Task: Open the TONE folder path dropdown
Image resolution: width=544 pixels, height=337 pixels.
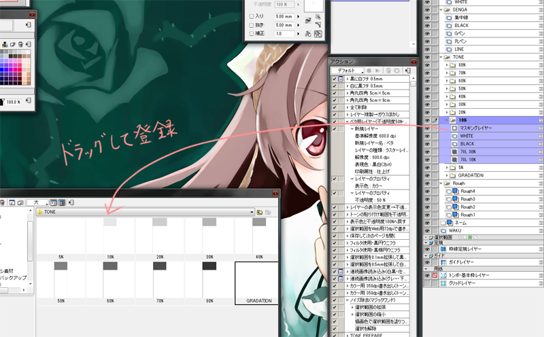Action: click(252, 212)
